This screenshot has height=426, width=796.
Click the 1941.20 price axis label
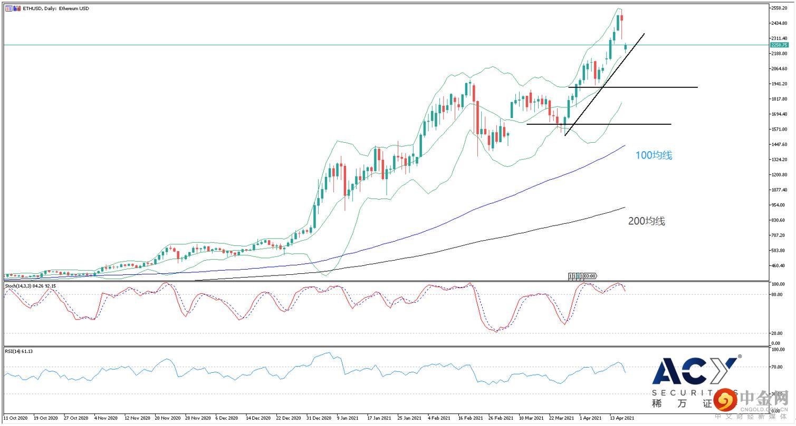point(780,84)
